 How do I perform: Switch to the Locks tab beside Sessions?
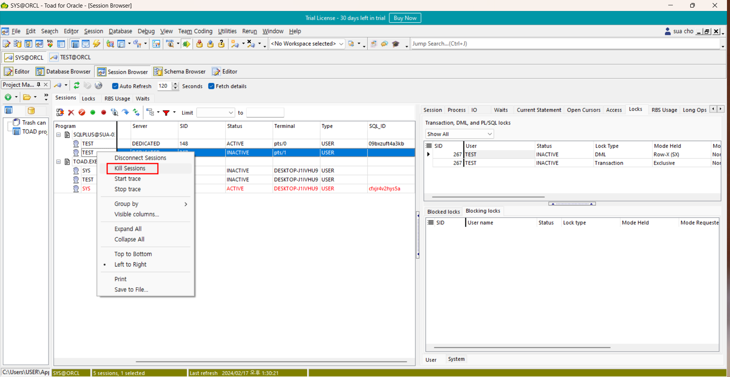(89, 98)
